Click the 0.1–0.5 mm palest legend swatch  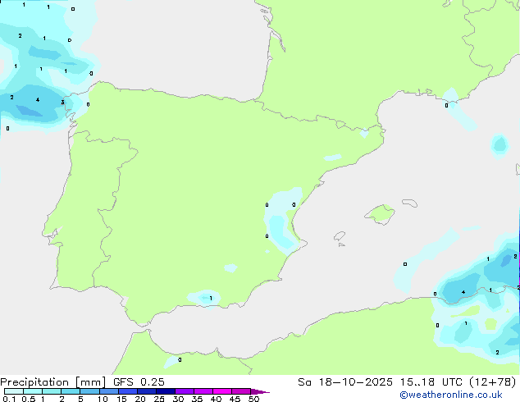(x=14, y=391)
